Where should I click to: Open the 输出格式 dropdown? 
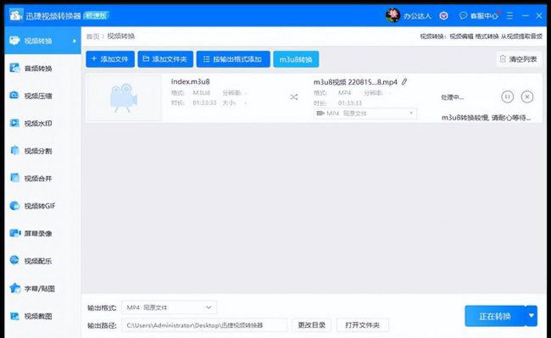pyautogui.click(x=169, y=308)
